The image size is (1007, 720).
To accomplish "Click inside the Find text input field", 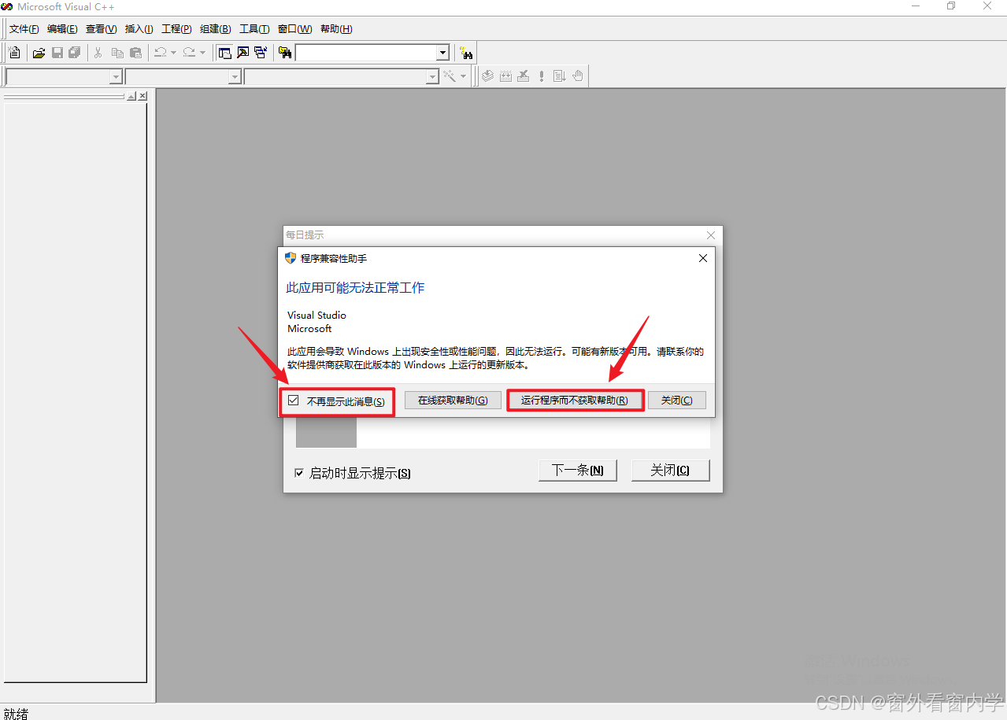I will tap(366, 53).
